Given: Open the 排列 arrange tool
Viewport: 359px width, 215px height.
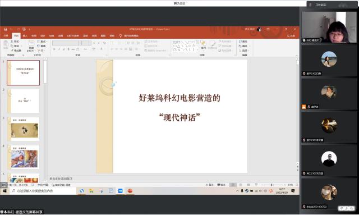Looking at the screenshot, I should tap(203, 45).
